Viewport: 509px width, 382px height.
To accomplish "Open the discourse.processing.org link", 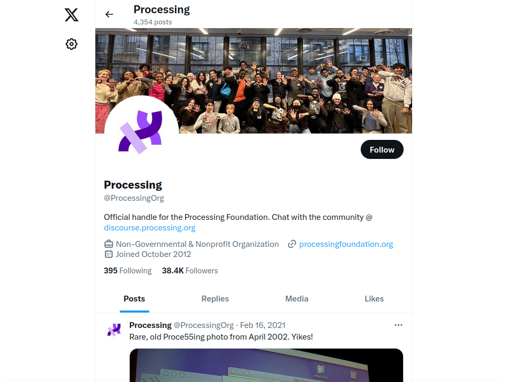I will coord(150,228).
